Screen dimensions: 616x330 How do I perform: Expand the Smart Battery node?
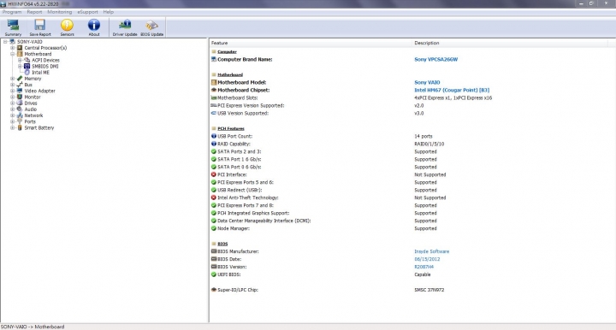click(x=13, y=128)
